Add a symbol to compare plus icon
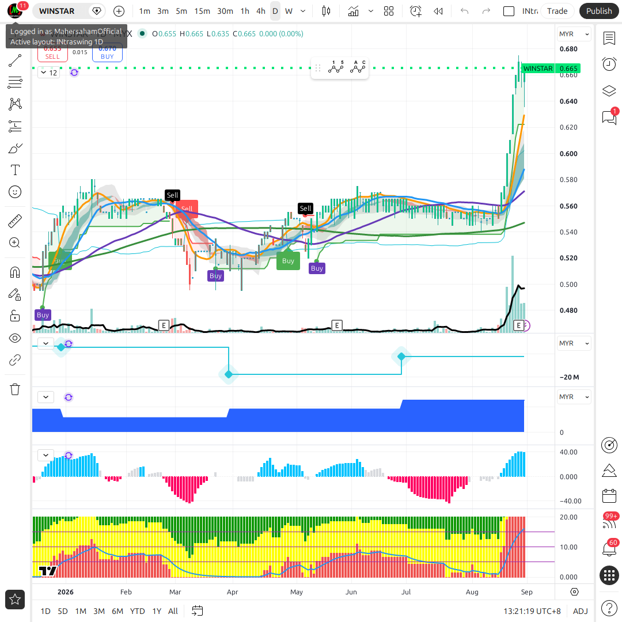The height and width of the screenshot is (622, 622). coord(119,11)
